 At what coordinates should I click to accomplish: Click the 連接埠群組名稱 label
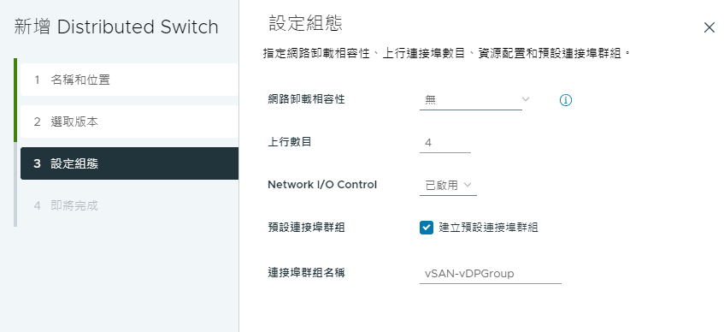[306, 273]
